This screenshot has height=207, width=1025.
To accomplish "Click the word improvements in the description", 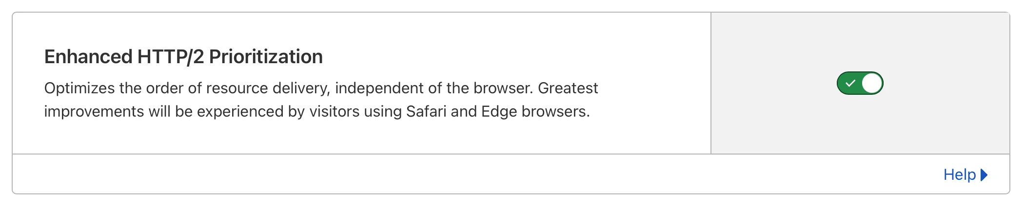I will 94,112.
